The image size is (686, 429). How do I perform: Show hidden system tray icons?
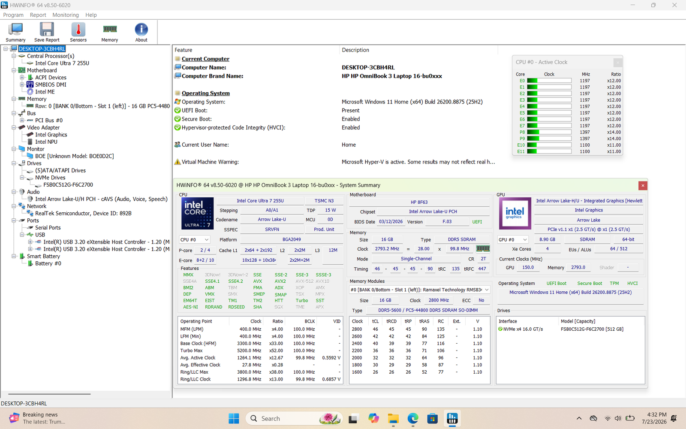point(579,418)
